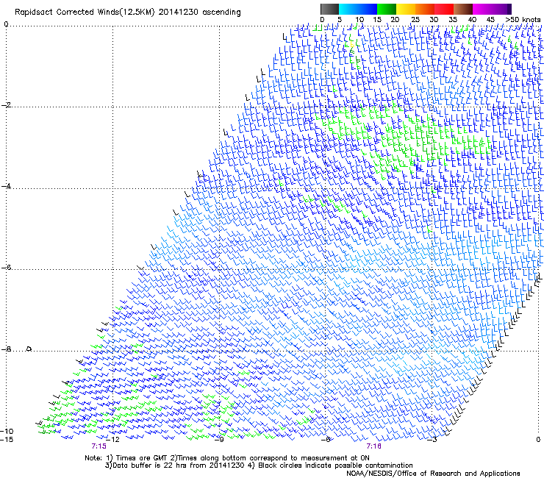The height and width of the screenshot is (478, 544).
Task: Click the '-10' latitude axis label
Action: [7, 431]
